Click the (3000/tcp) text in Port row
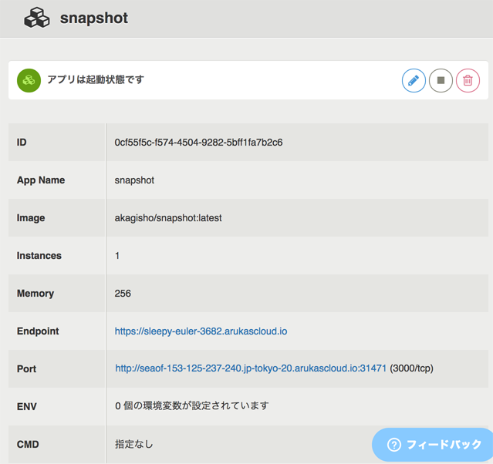Viewport: 493px width, 464px height. click(411, 368)
